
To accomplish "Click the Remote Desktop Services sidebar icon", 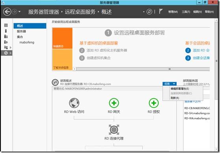I will click(6, 53).
